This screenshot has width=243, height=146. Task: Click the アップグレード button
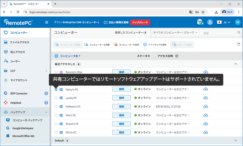pyautogui.click(x=140, y=22)
